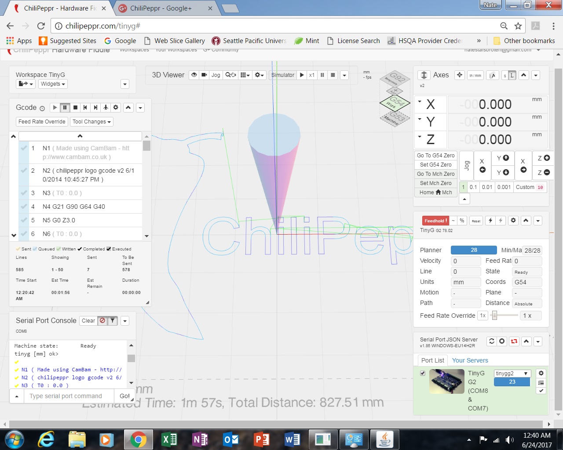
Task: Click the camera icon in 3D Viewer
Action: pyautogui.click(x=204, y=75)
